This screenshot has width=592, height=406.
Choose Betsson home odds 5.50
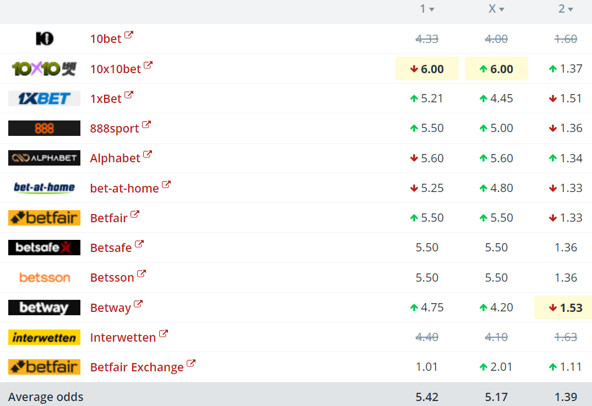click(x=427, y=278)
